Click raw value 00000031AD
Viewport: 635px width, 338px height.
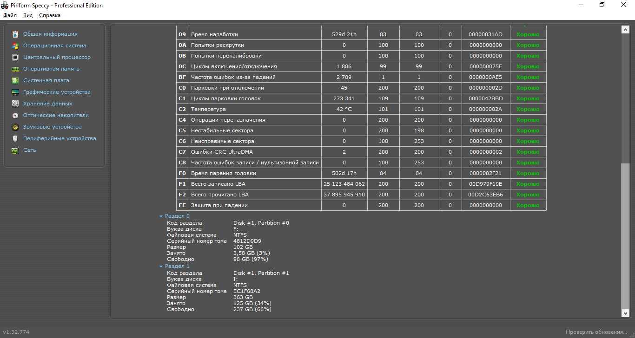486,34
